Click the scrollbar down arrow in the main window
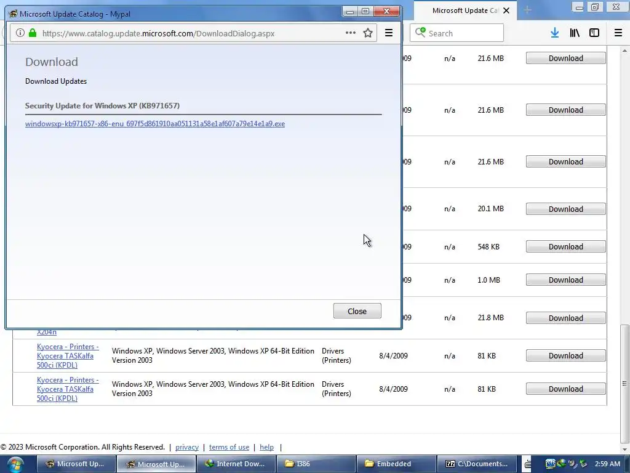The image size is (630, 473). tap(624, 450)
